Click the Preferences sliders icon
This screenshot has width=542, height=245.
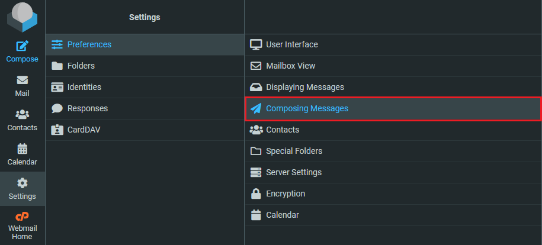(x=57, y=44)
